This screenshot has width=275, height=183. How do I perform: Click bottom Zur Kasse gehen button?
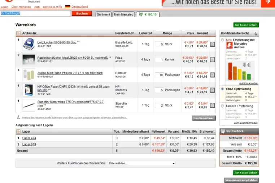click(x=246, y=173)
